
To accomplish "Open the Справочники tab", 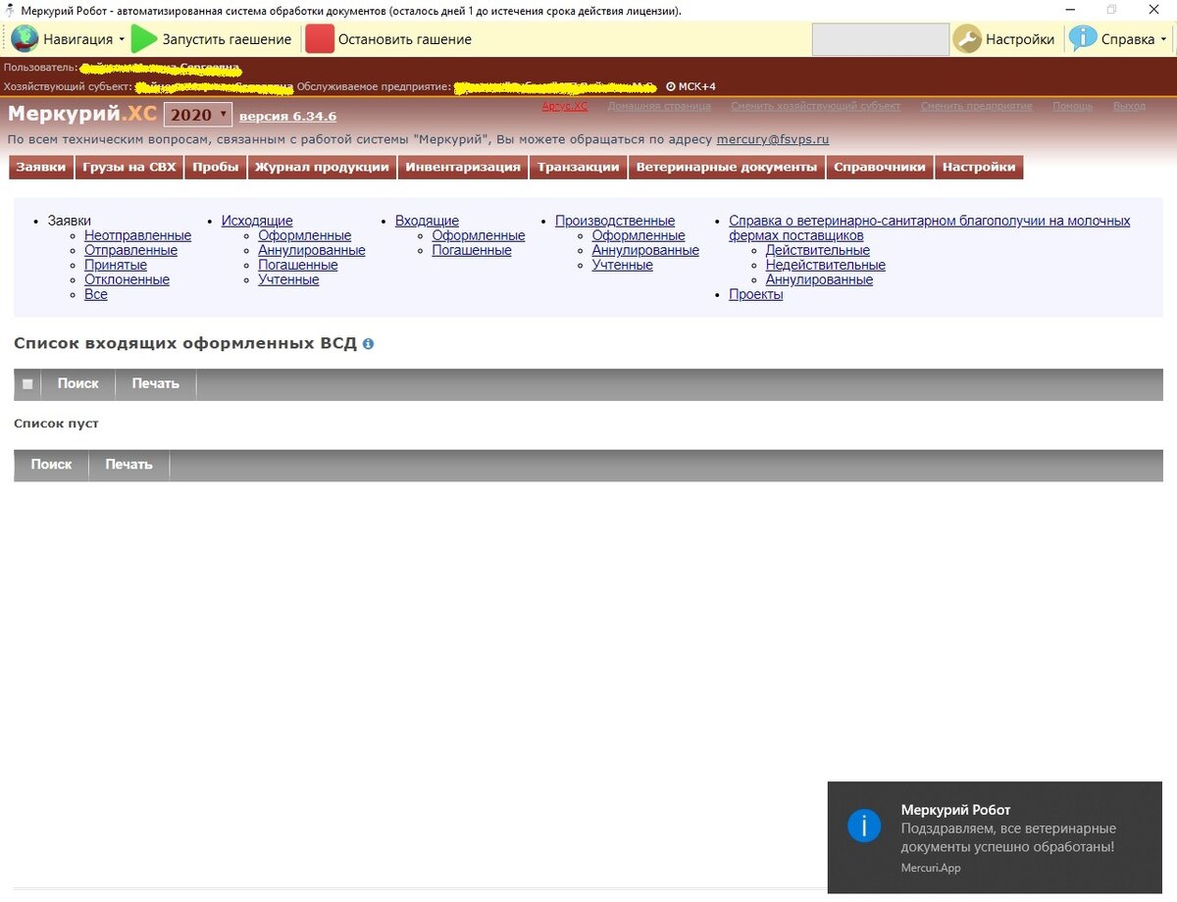I will 880,168.
